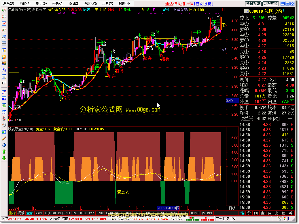Open the 港股期货 menu

(90, 3)
